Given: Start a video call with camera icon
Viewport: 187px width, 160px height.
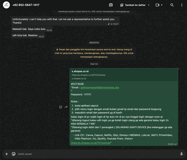Looking at the screenshot, I should click(x=157, y=5).
